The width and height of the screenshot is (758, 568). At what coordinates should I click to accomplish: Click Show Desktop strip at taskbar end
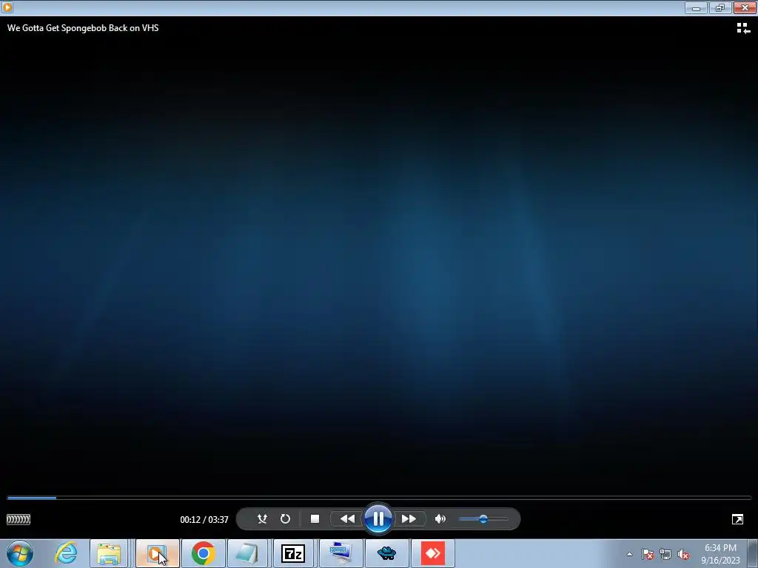pos(754,553)
